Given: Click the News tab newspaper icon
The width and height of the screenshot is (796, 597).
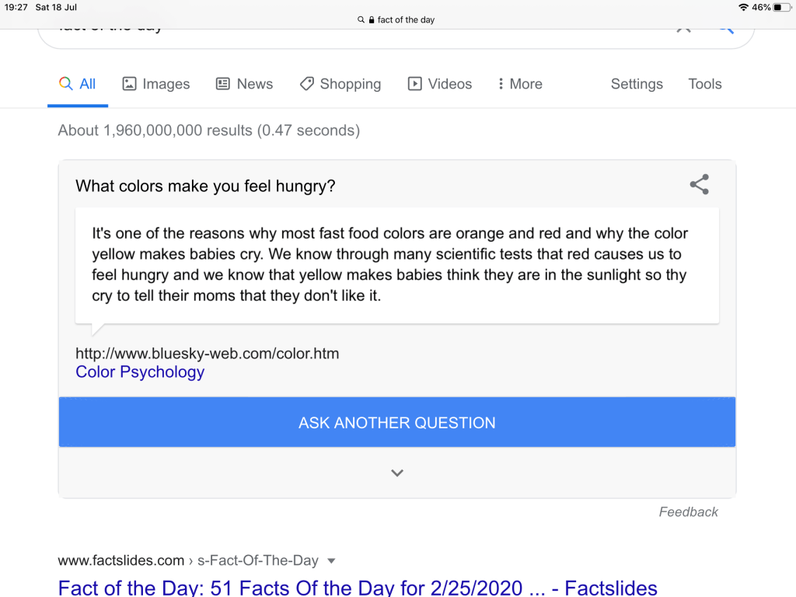Looking at the screenshot, I should pos(223,84).
